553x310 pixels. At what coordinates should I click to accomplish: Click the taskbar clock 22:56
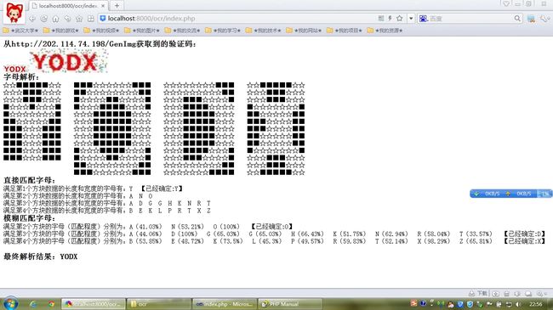click(536, 304)
